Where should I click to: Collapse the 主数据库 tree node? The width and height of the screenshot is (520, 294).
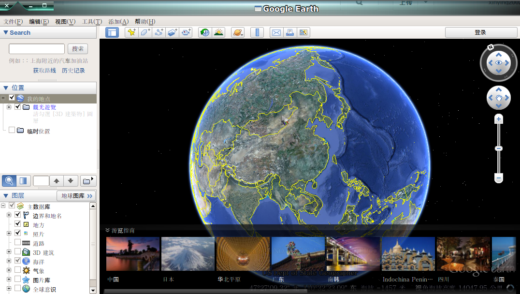point(3,206)
